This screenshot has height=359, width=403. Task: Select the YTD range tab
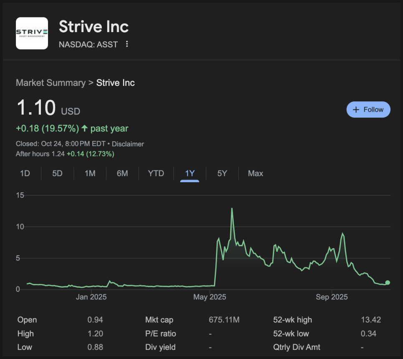pyautogui.click(x=156, y=173)
